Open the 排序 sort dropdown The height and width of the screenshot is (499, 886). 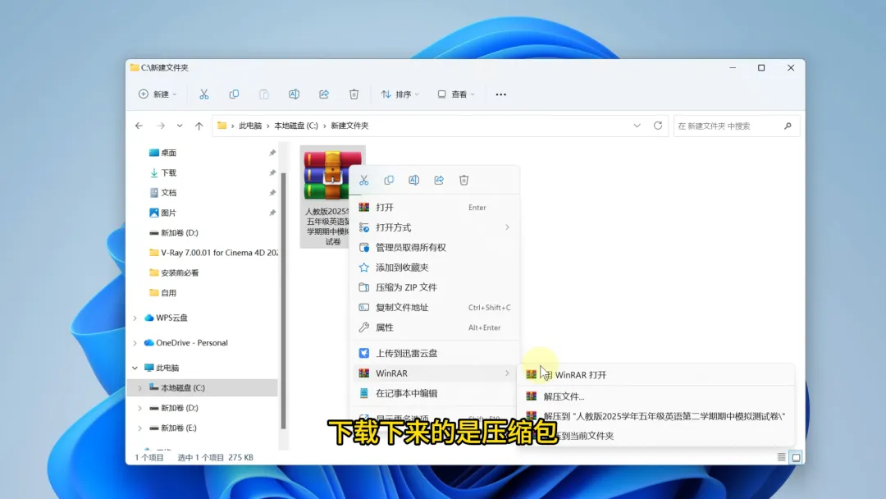pyautogui.click(x=400, y=94)
